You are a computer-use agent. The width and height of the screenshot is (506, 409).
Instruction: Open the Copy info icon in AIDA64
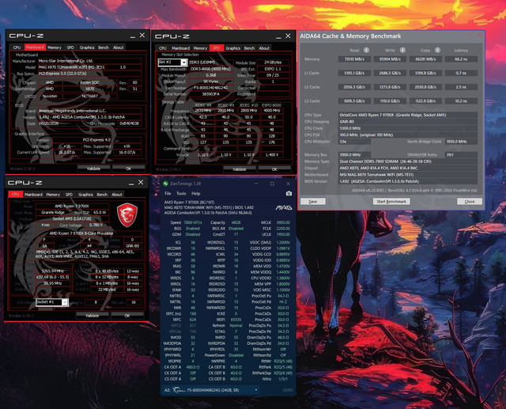coord(437,50)
